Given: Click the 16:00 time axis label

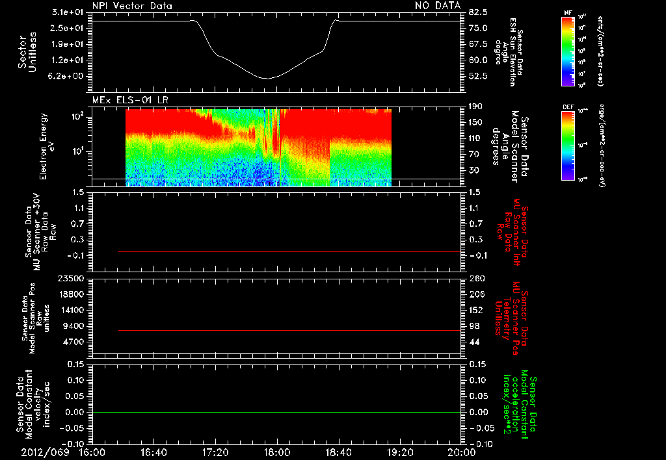Looking at the screenshot, I should tap(92, 452).
